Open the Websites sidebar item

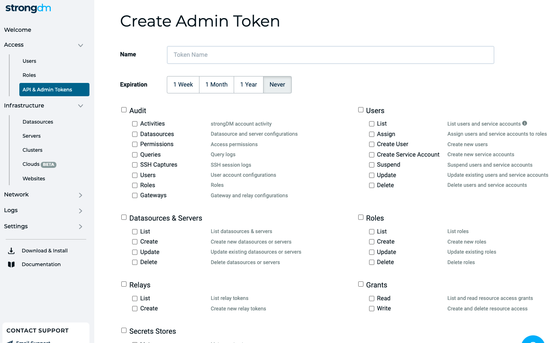tap(33, 178)
